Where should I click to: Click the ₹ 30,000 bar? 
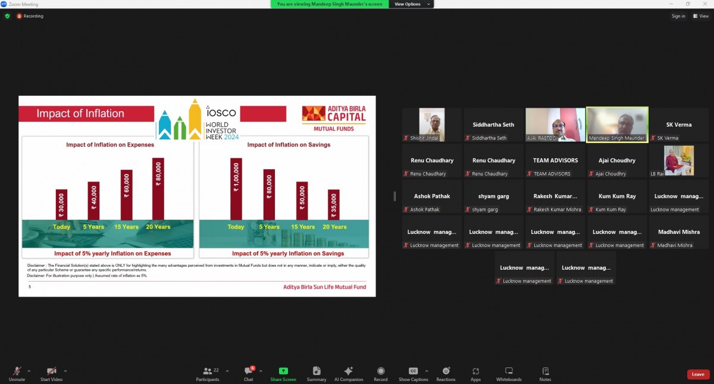point(62,205)
